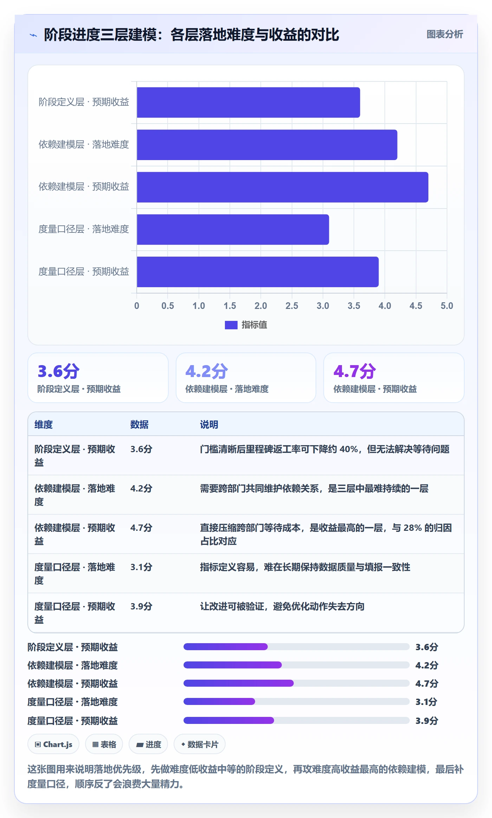Viewport: 492px width, 818px height.
Task: Click the 3.9分 value next to progress bar
Action: coord(427,721)
